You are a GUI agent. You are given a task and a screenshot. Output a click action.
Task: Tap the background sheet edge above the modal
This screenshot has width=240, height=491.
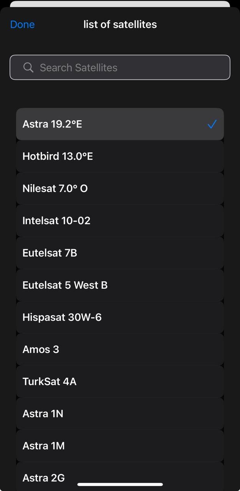[120, 3]
